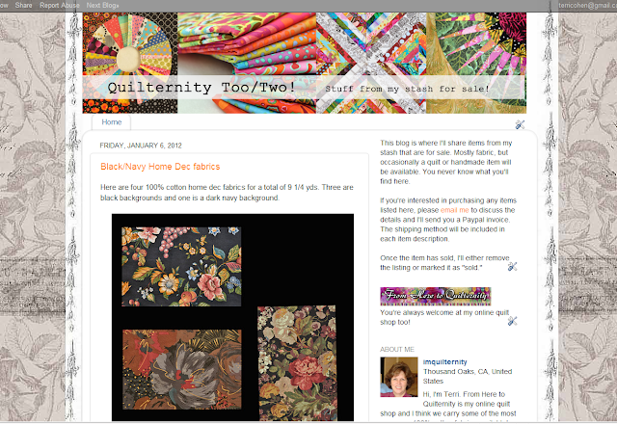Image resolution: width=617 pixels, height=424 pixels.
Task: Open the fabric collage image
Action: pos(232,317)
